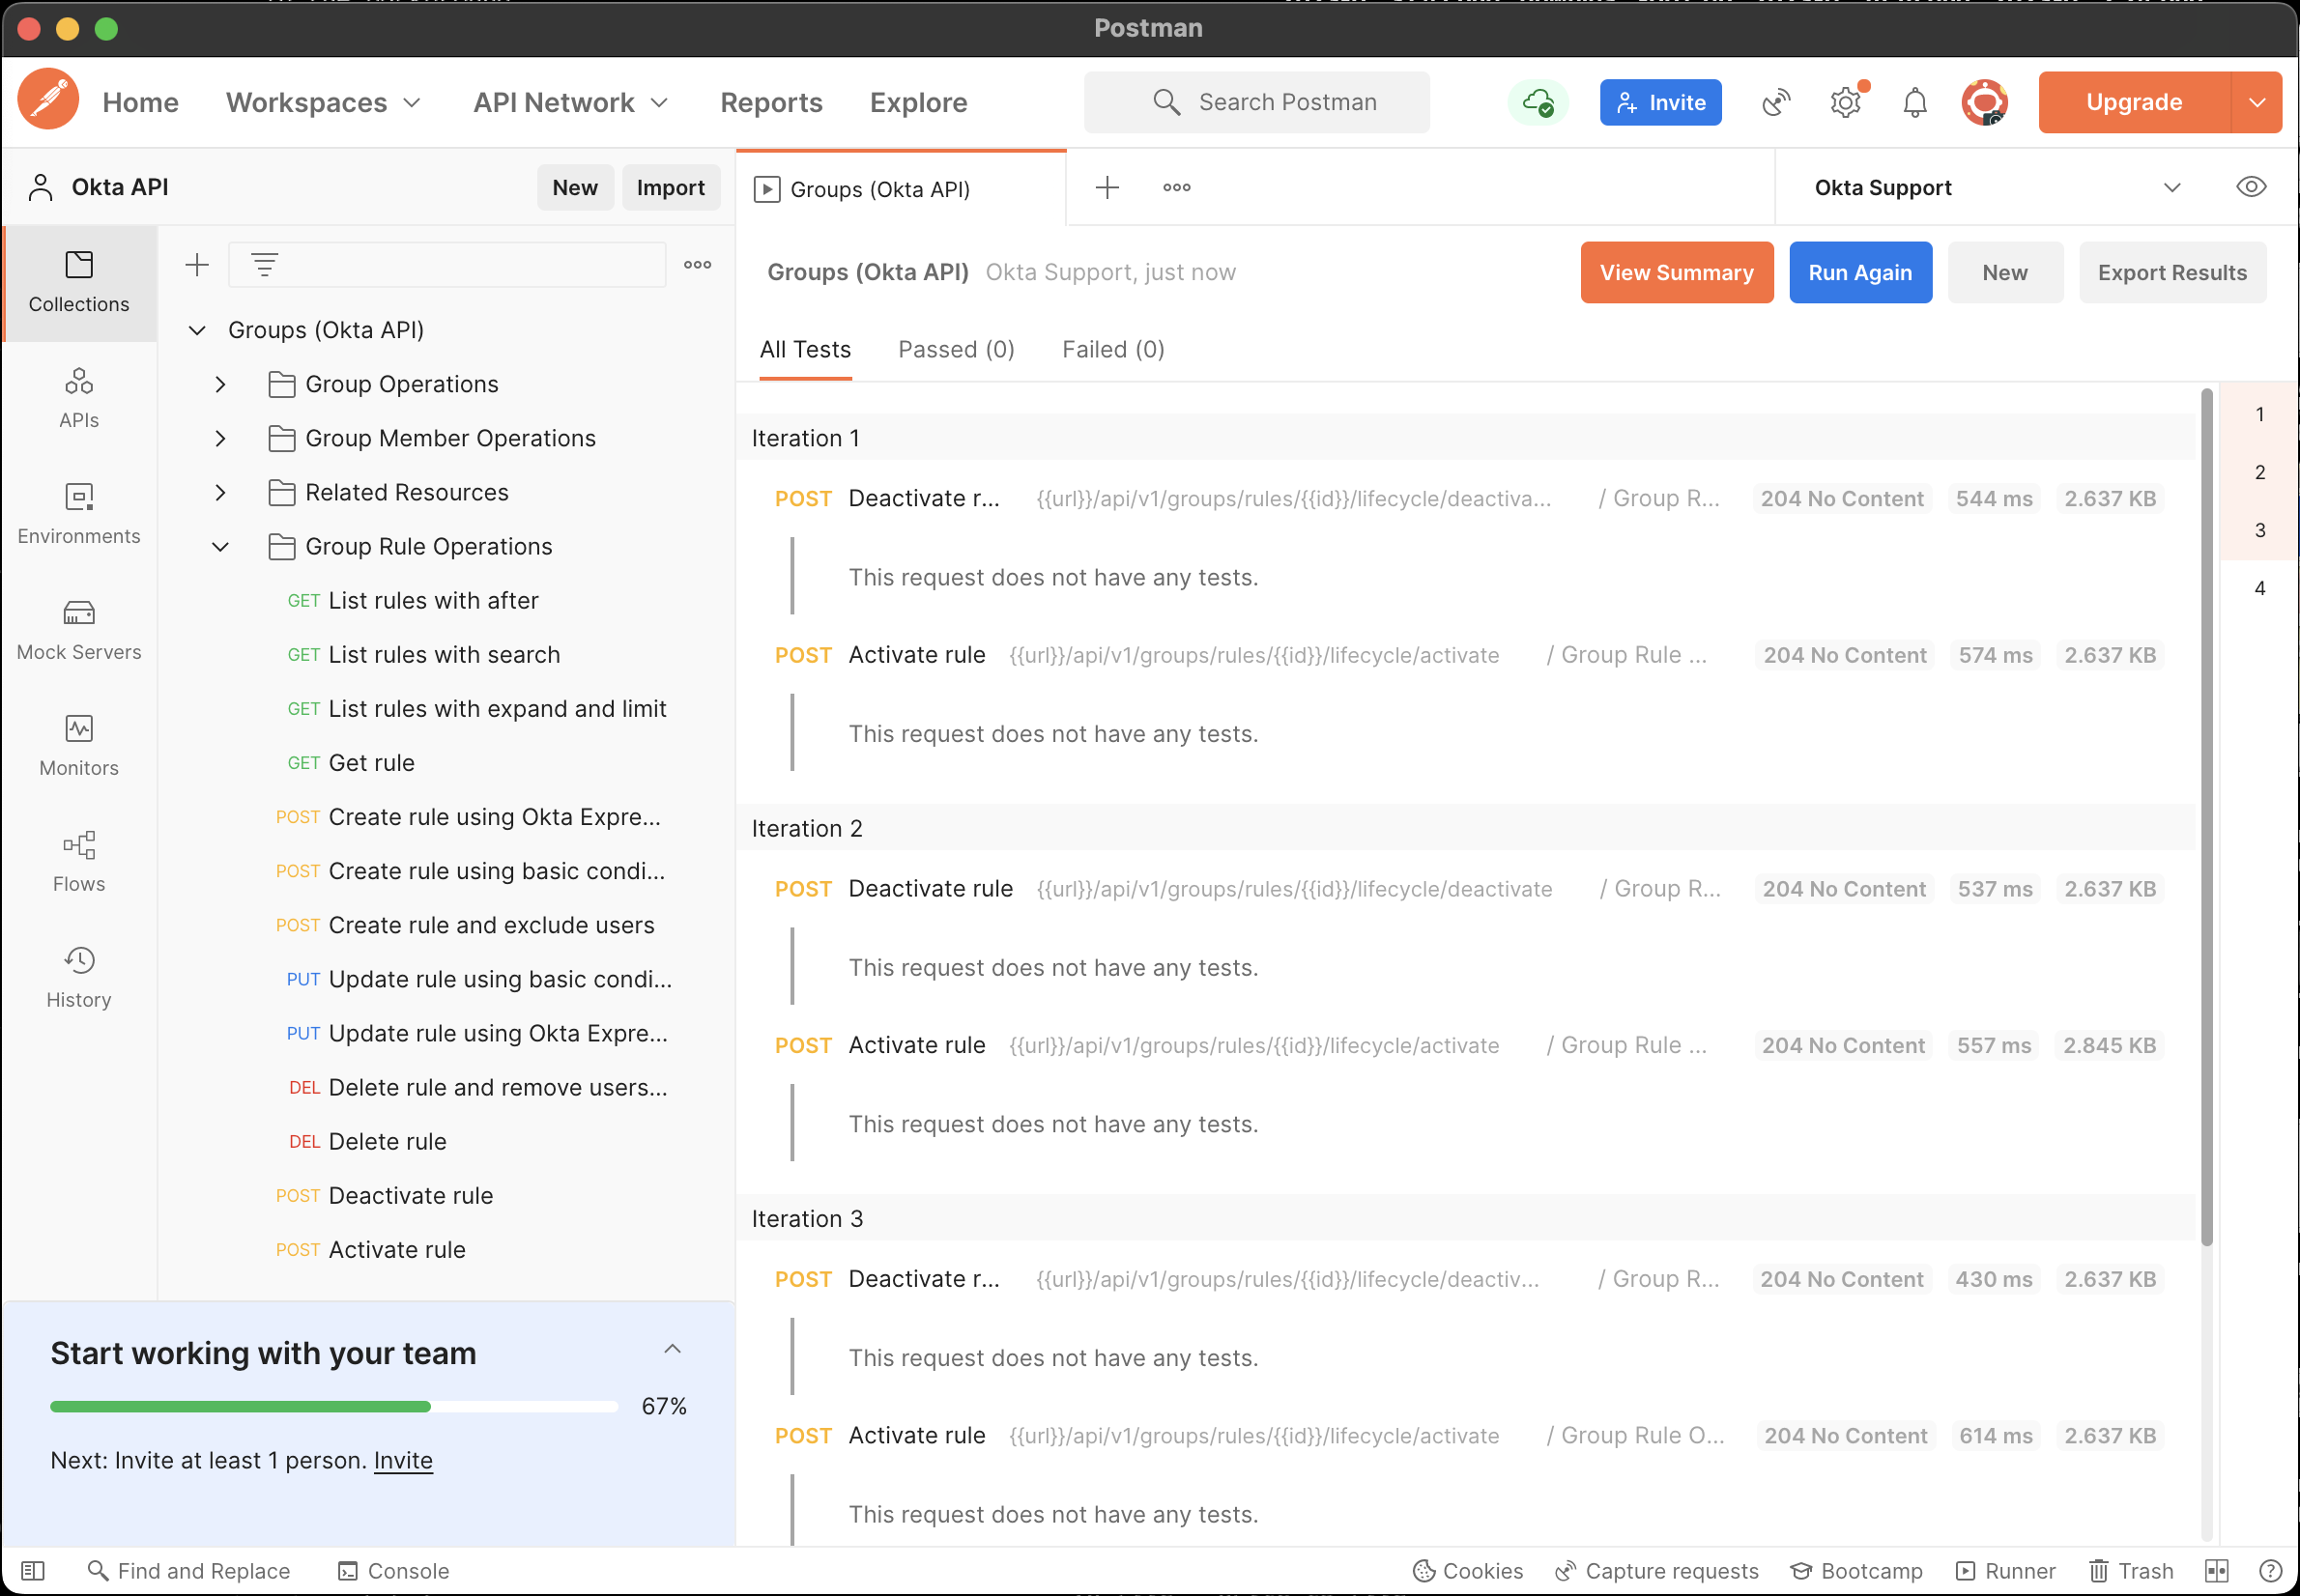Select the Groups (Okta API) runner tab
2300x1596 pixels.
[901, 188]
